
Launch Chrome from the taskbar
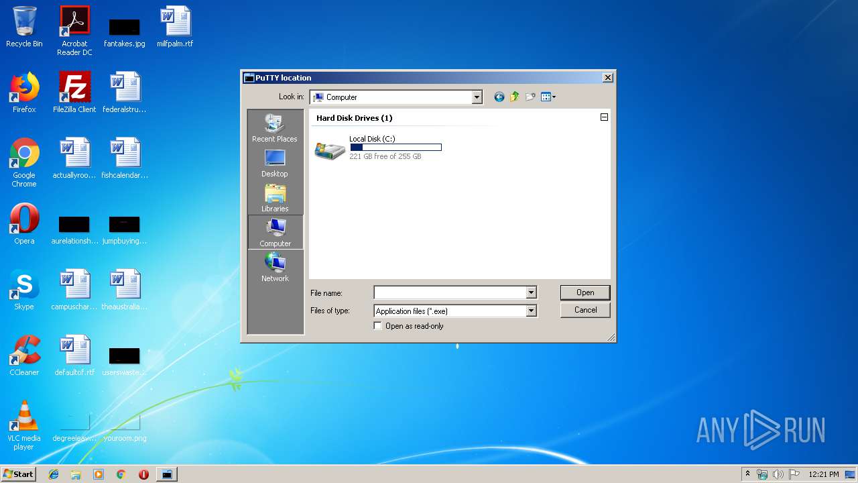pyautogui.click(x=121, y=474)
